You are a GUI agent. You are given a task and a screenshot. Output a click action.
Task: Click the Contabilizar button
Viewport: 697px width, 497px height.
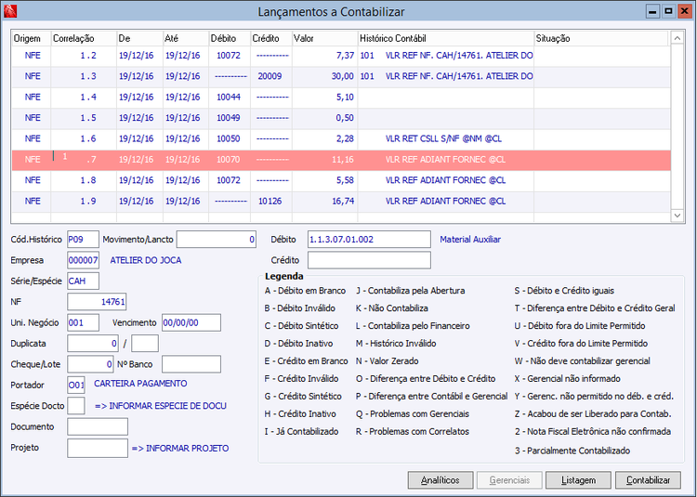[x=648, y=480]
